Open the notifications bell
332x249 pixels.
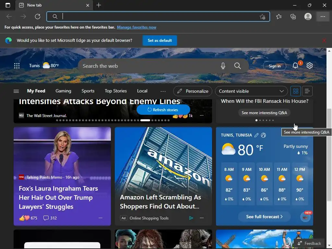tap(295, 65)
